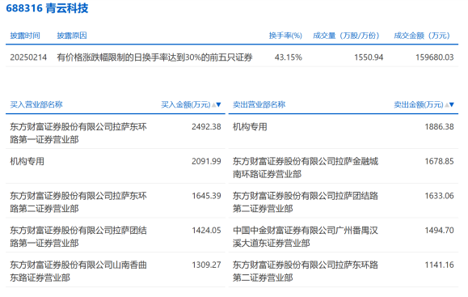Select buyer 拉萨东环路第二证券营业部

78,202
